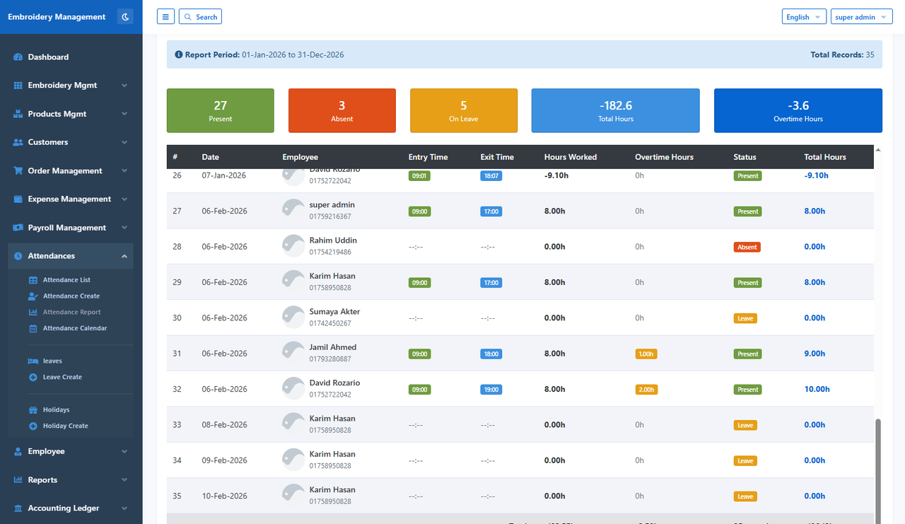Click the Report Period info icon

(x=179, y=54)
